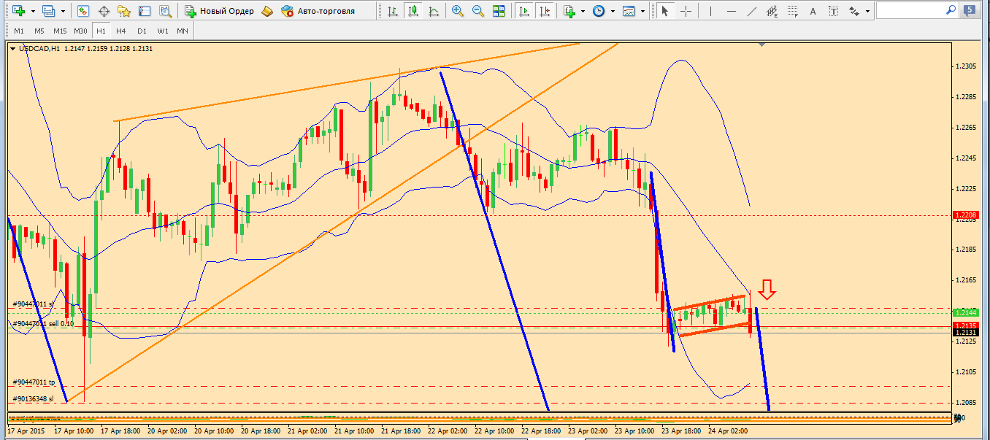Viewport: 990px width, 440px height.
Task: Open the Arrows objects icon
Action: point(853,11)
